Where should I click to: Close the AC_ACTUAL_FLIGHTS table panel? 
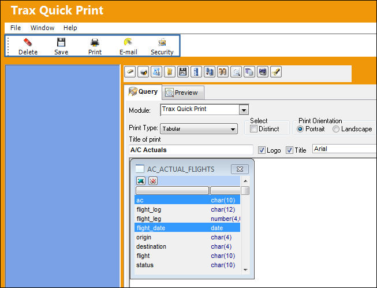click(x=240, y=169)
